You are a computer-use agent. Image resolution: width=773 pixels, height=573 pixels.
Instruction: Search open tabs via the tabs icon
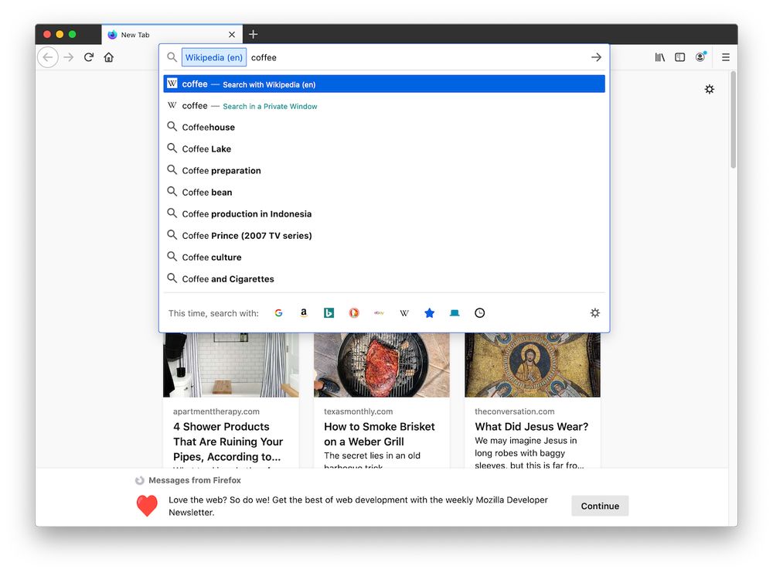(455, 313)
